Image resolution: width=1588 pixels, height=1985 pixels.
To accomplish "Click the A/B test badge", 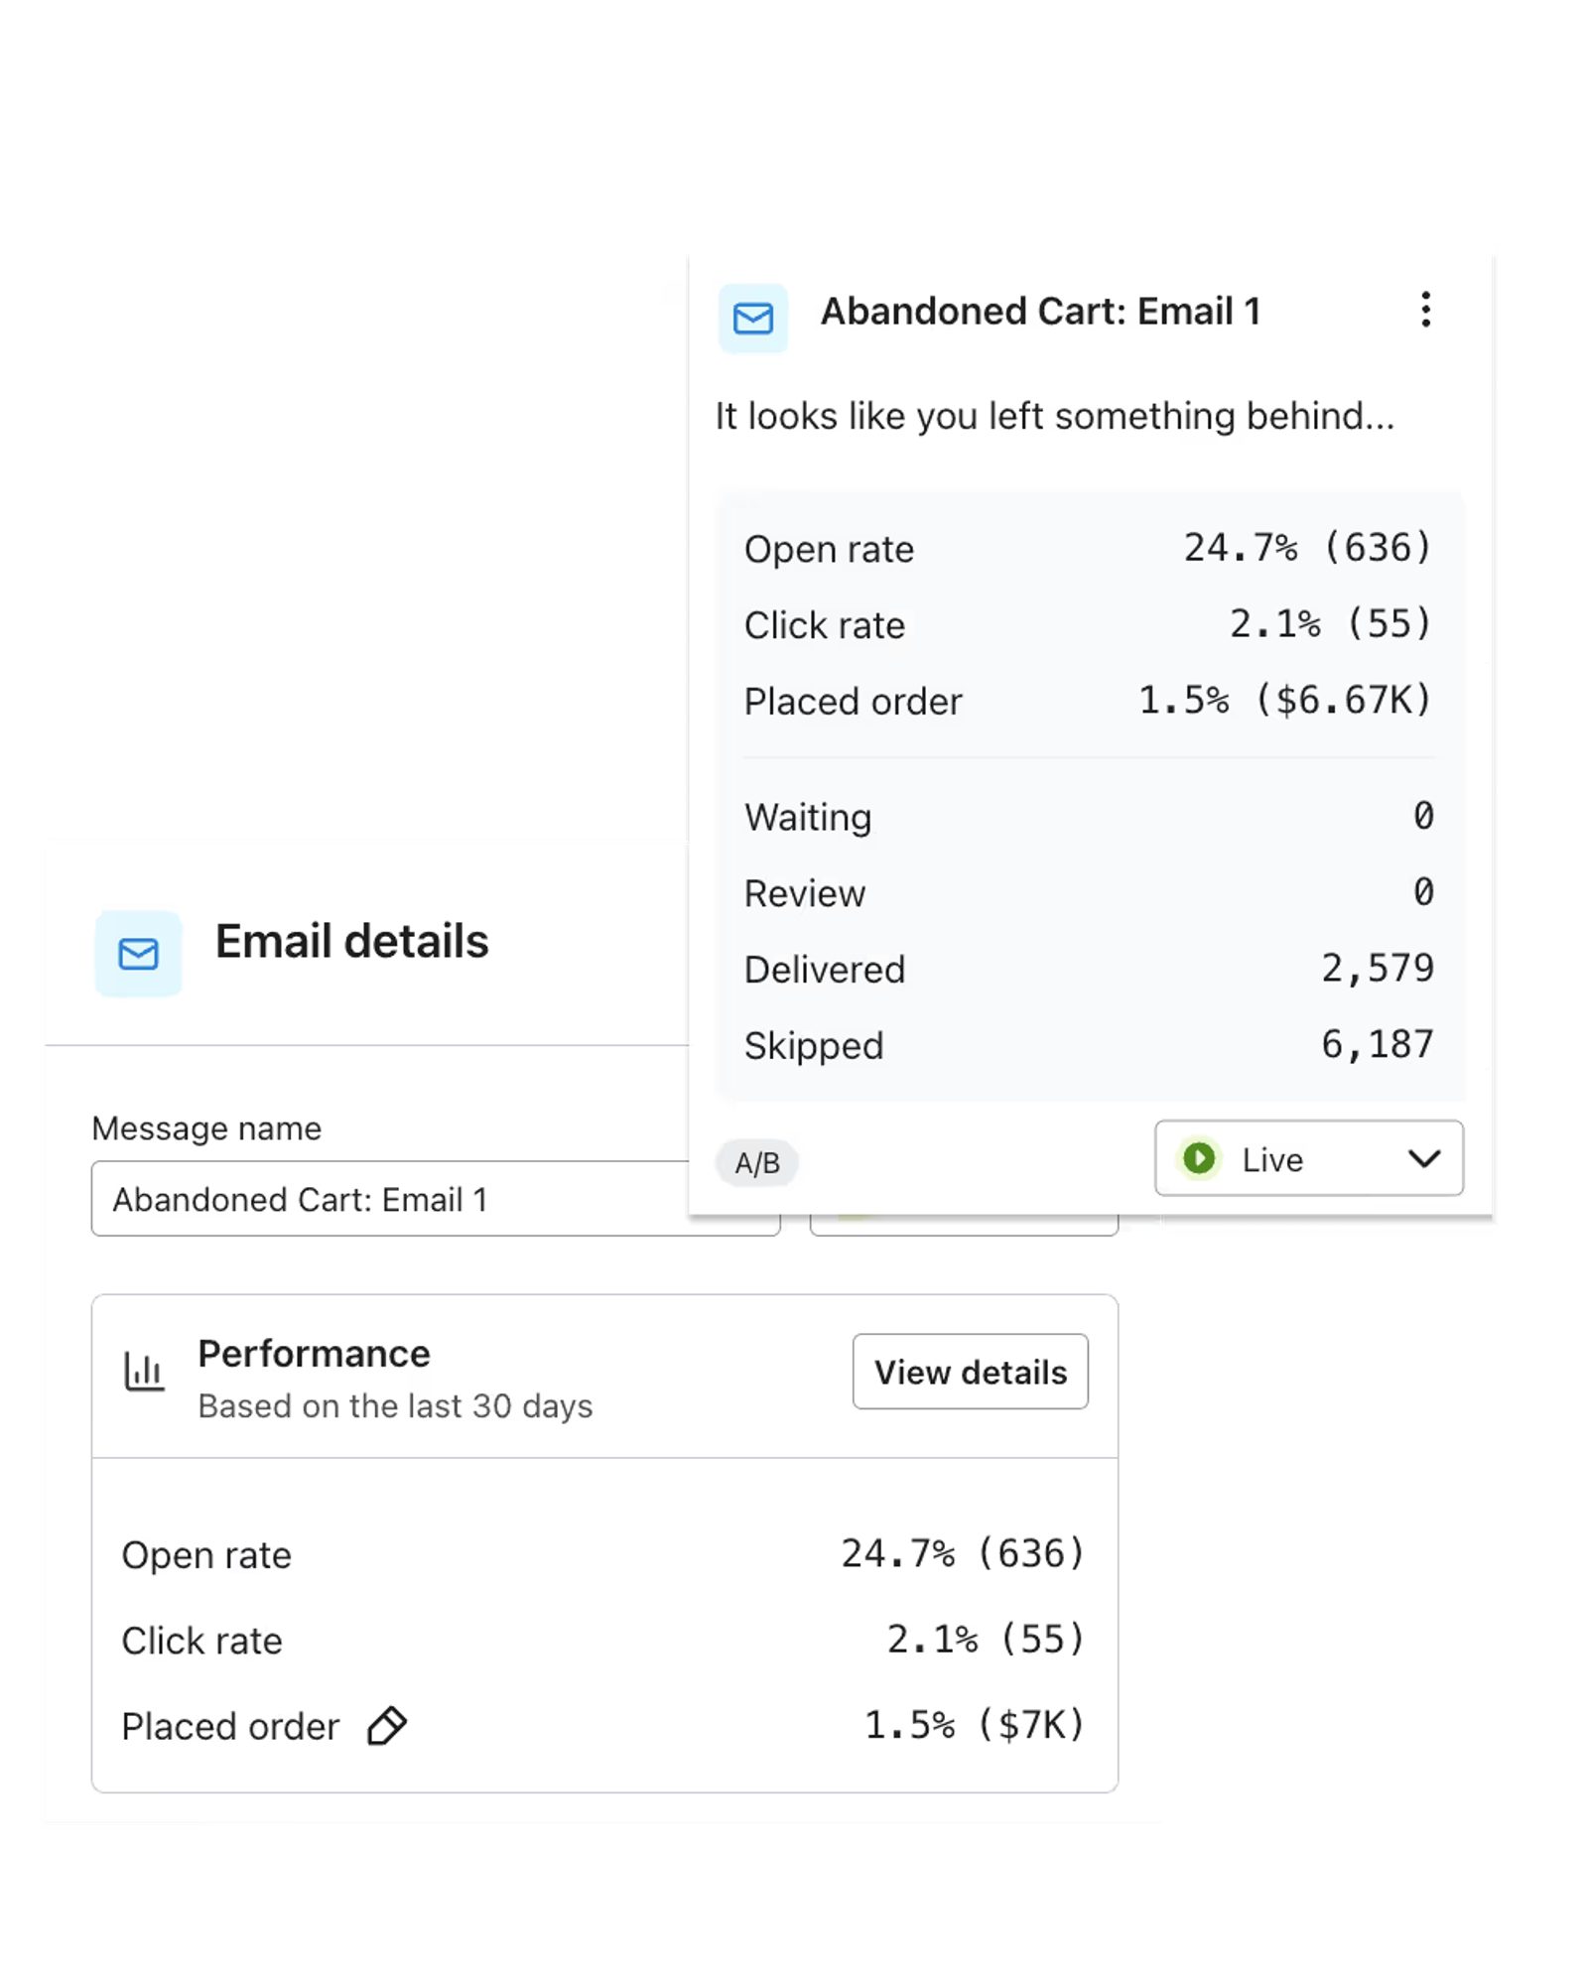I will pyautogui.click(x=757, y=1162).
